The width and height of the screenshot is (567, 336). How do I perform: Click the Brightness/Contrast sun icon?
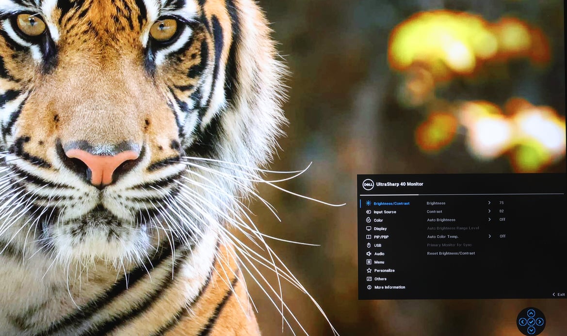click(368, 203)
